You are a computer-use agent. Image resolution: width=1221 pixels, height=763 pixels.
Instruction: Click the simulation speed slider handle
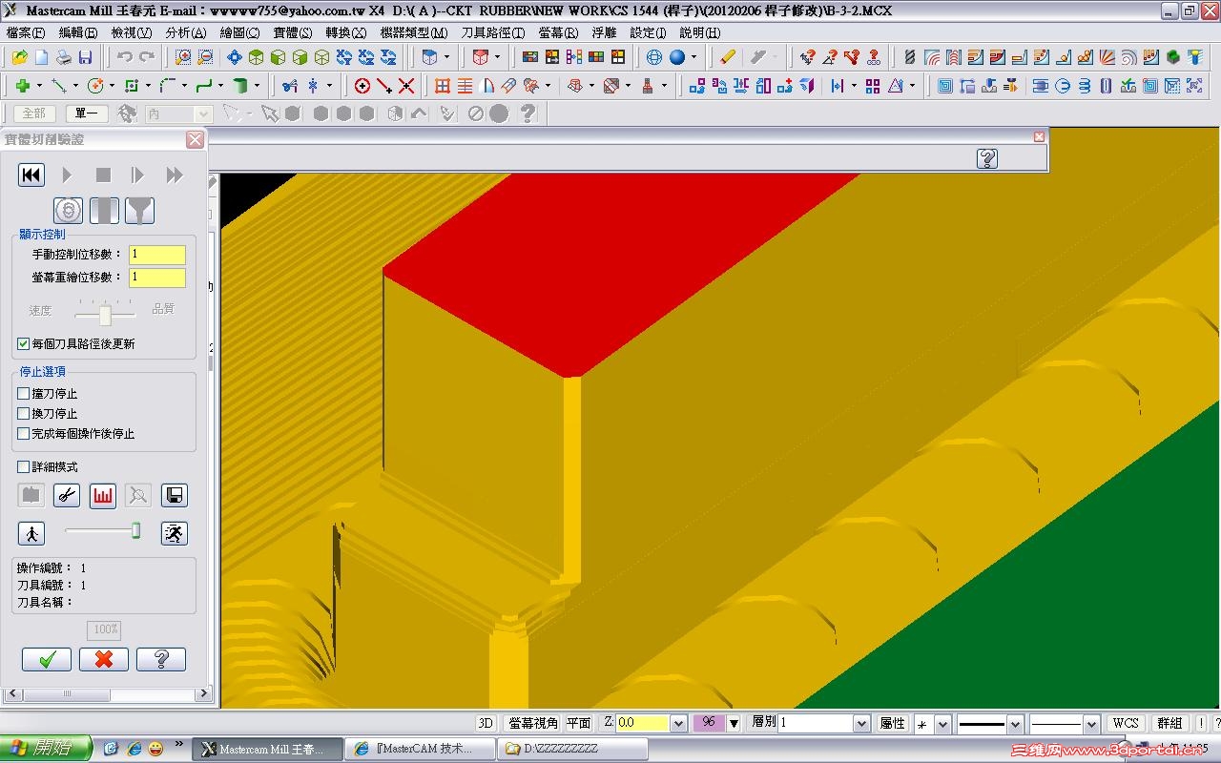[135, 531]
